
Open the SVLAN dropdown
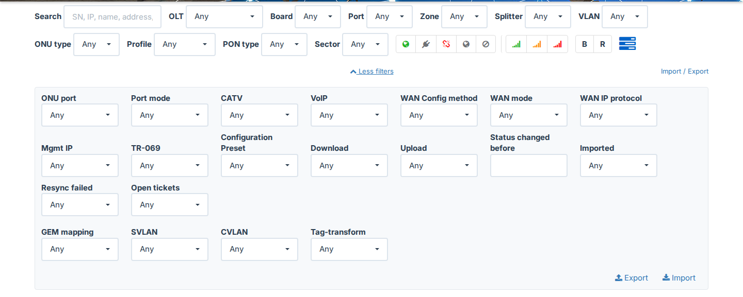click(x=170, y=249)
